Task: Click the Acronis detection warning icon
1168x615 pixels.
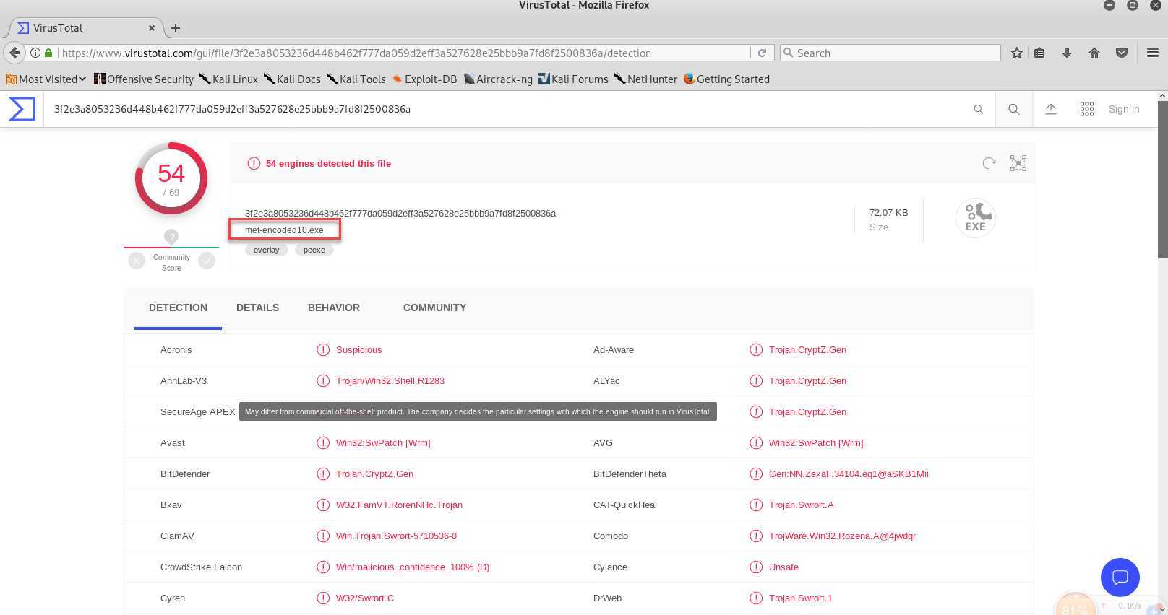Action: coord(323,349)
